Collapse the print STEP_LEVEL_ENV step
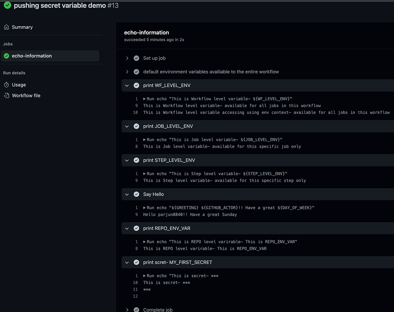Image resolution: width=394 pixels, height=312 pixels. click(x=127, y=160)
